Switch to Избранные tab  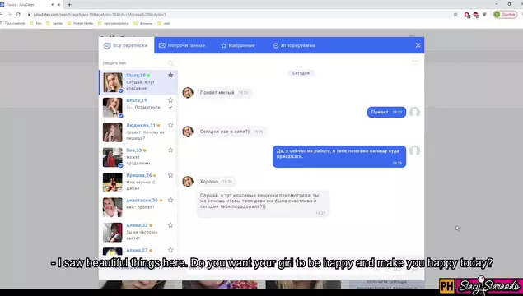[x=238, y=45]
